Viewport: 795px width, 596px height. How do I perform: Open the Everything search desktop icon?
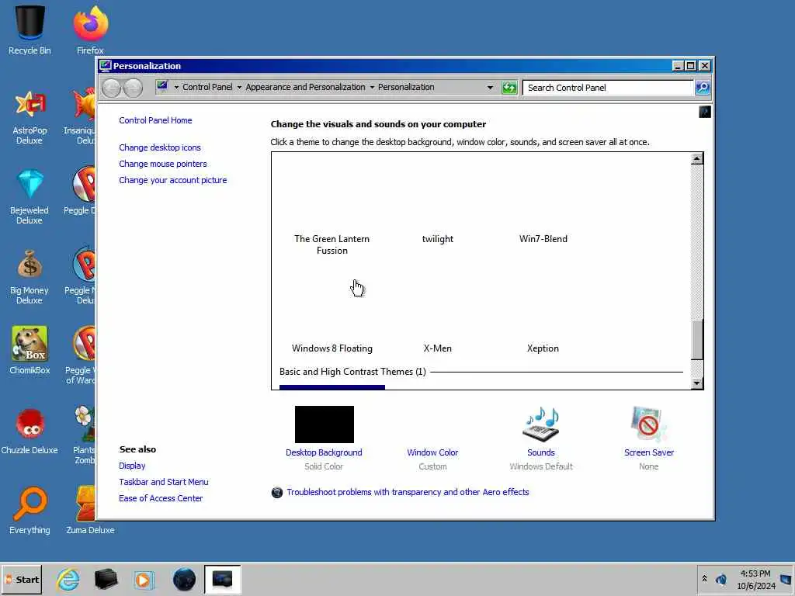click(x=30, y=511)
